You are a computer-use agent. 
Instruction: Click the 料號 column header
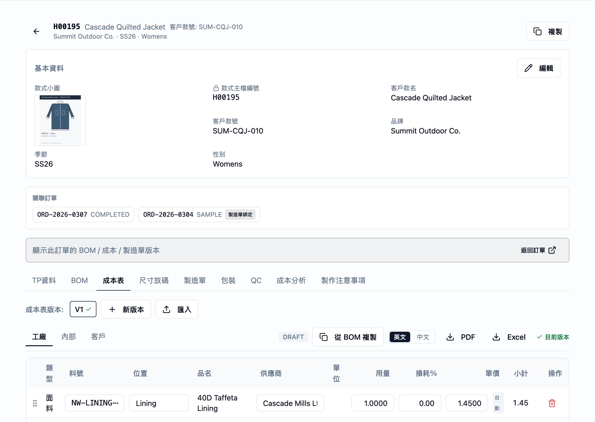76,373
